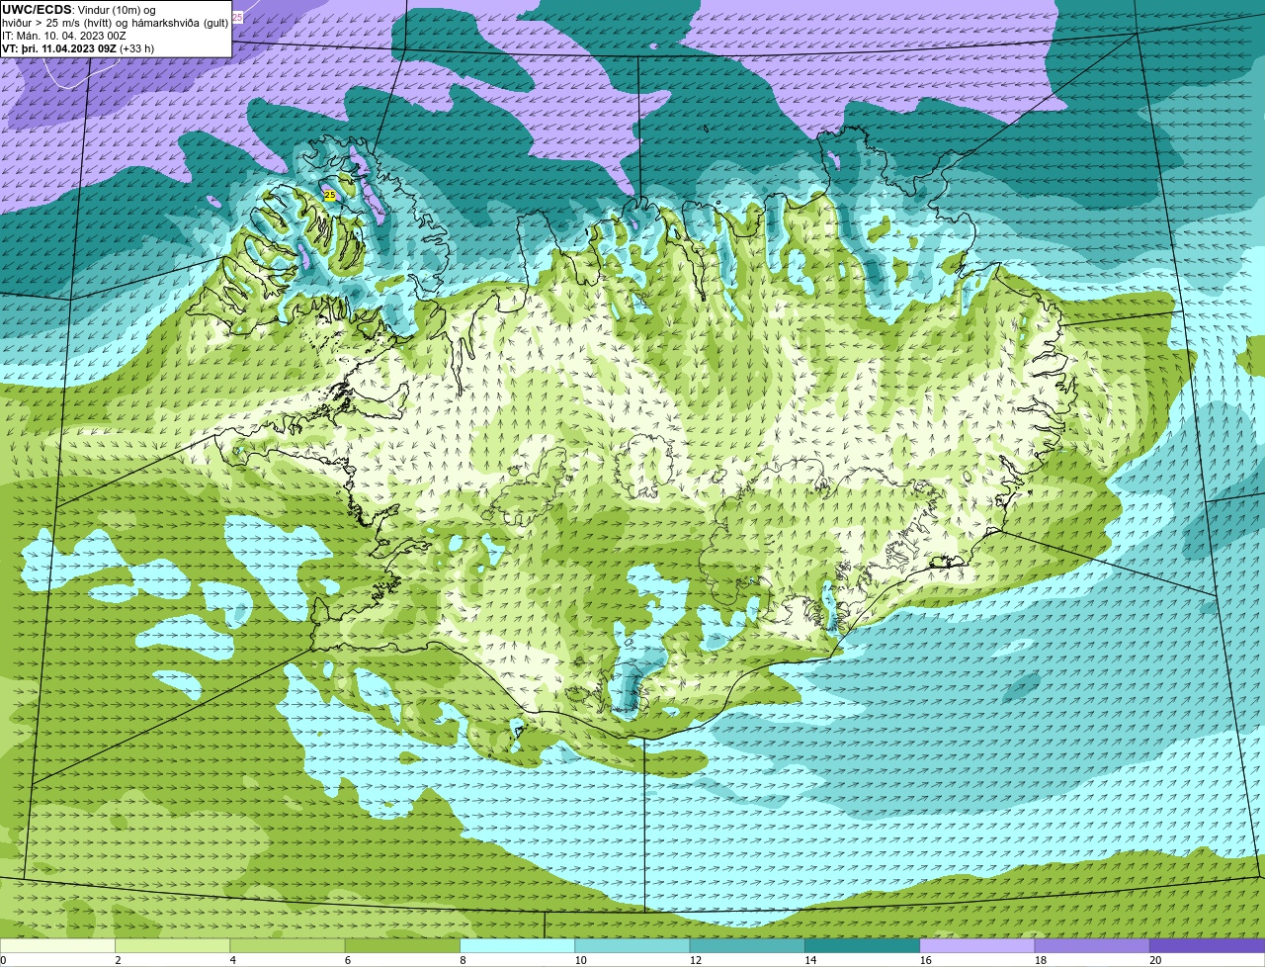
Task: Click the legend scale label '8'
Action: click(463, 960)
